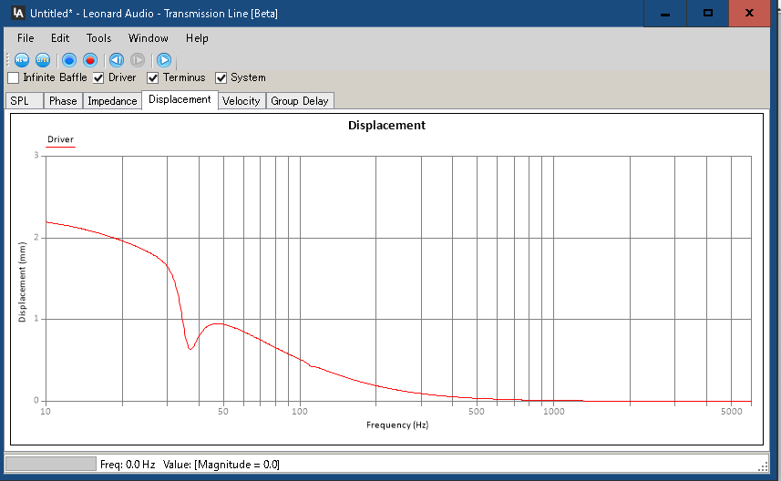The width and height of the screenshot is (781, 481).
Task: Click the Driver legend entry on the chart
Action: [x=60, y=140]
